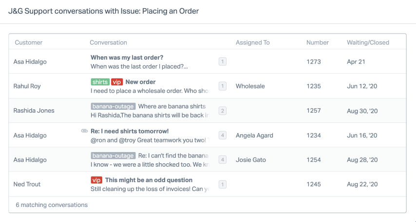The width and height of the screenshot is (416, 222).
Task: Click thread count badge on Ned Trout row
Action: click(223, 185)
